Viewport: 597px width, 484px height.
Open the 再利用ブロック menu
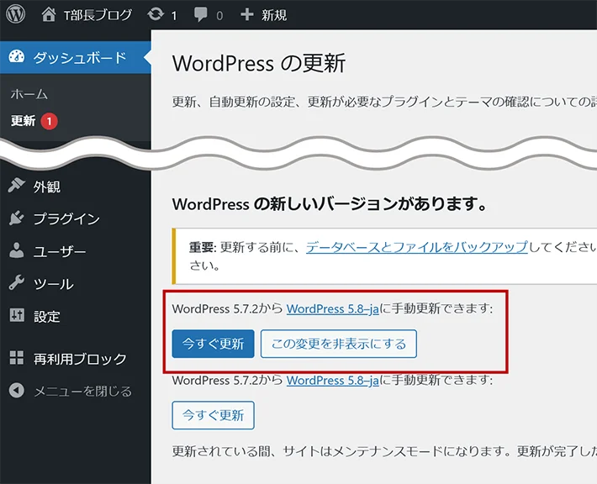tap(80, 359)
